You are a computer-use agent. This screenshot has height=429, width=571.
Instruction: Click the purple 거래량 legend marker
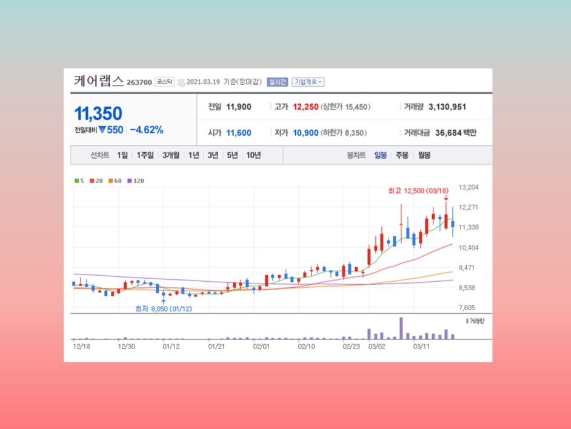pos(467,321)
